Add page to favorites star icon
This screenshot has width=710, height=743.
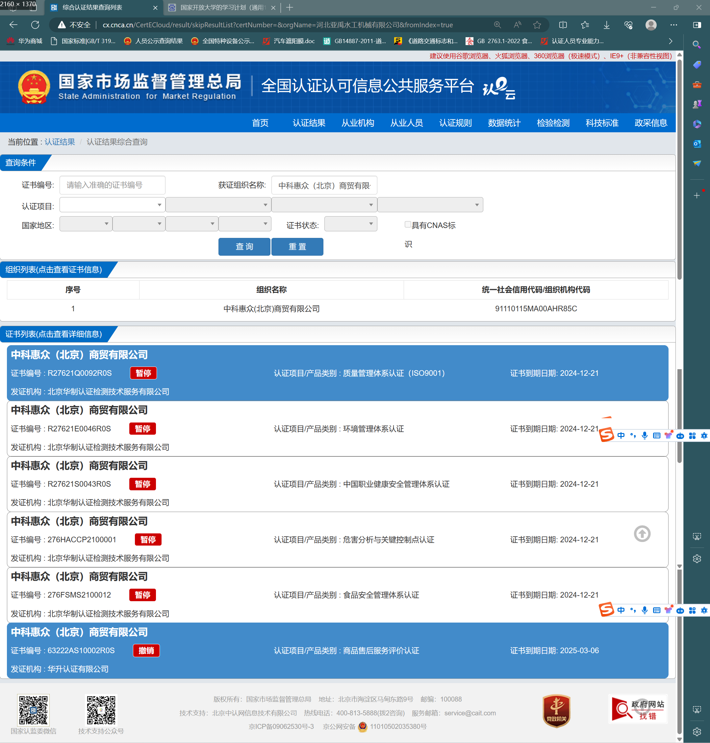(537, 25)
